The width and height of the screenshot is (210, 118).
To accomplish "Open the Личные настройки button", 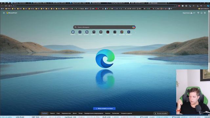I will pos(161,113).
